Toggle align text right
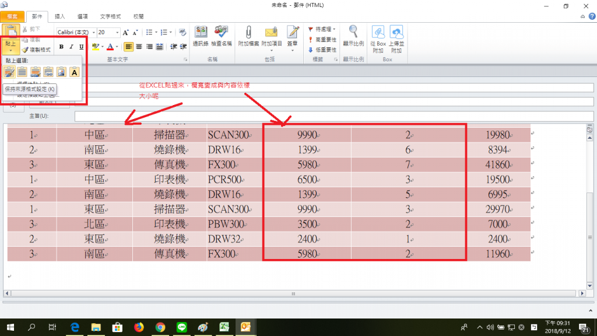Screen dimensions: 597x336 point(149,47)
